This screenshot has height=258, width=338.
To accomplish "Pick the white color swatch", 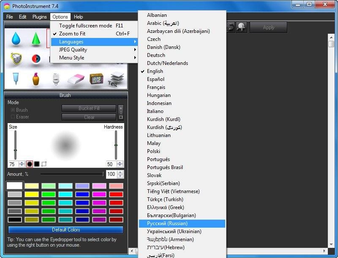I will (14, 186).
